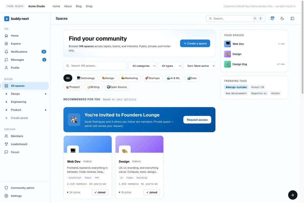Open the notifications bell in top bar
This screenshot has width=304, height=203.
click(272, 19)
